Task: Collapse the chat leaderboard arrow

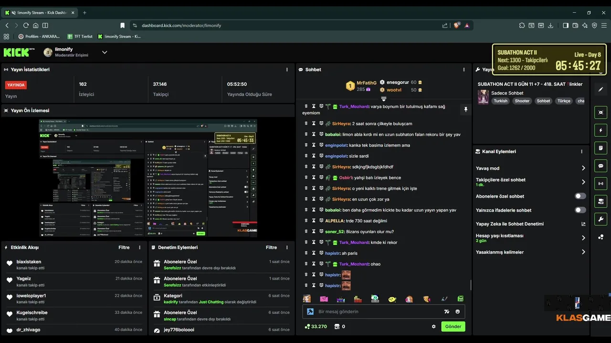Action: pyautogui.click(x=383, y=99)
